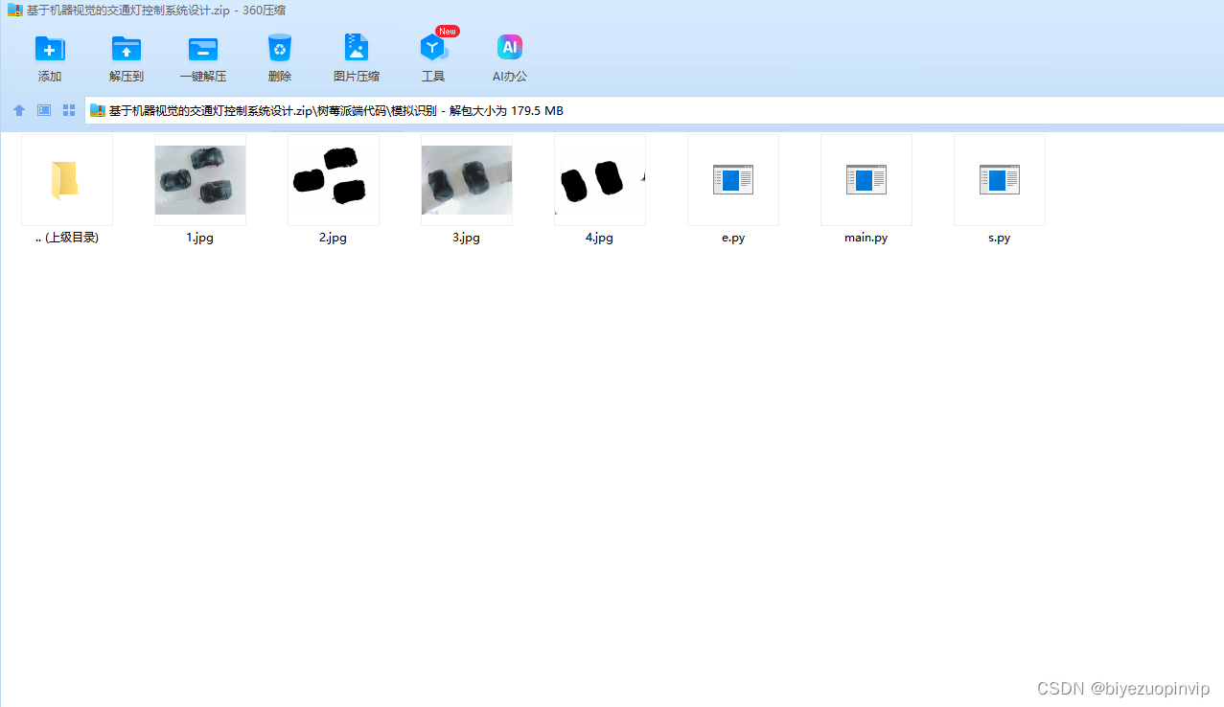Open the 图片压缩 image compression tool

357,48
